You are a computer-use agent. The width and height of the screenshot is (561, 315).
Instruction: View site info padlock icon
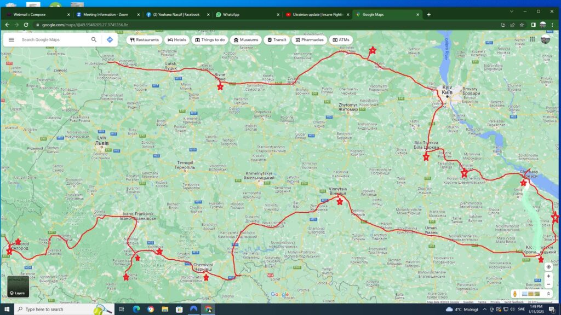(x=37, y=25)
